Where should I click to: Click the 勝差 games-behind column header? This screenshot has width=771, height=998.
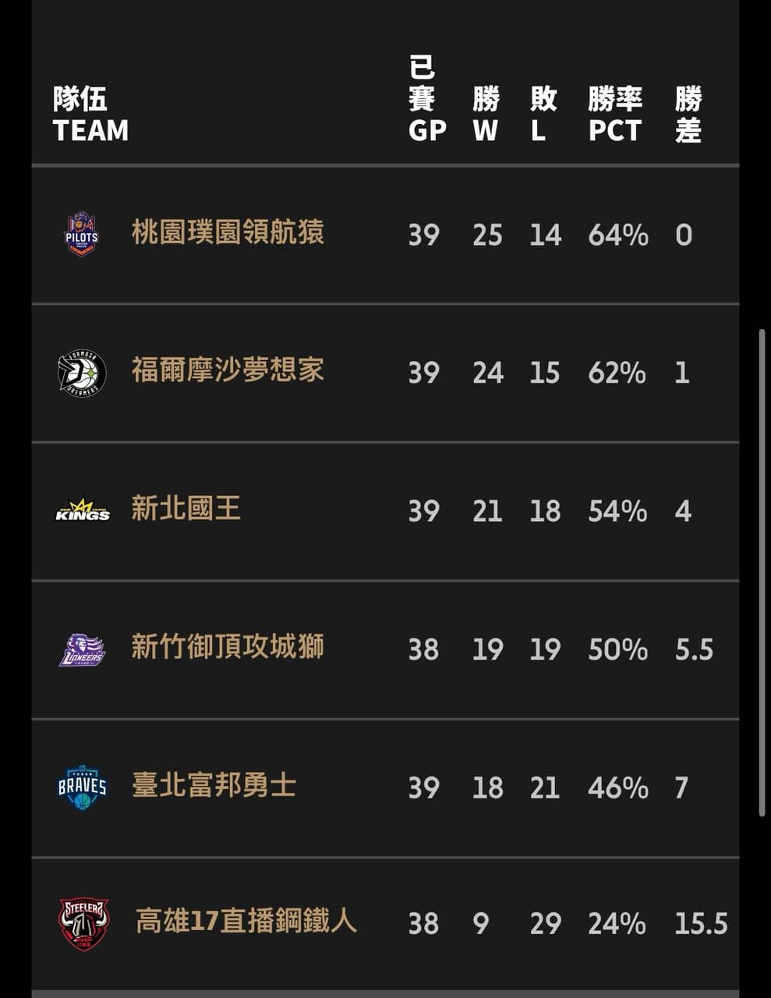click(688, 115)
